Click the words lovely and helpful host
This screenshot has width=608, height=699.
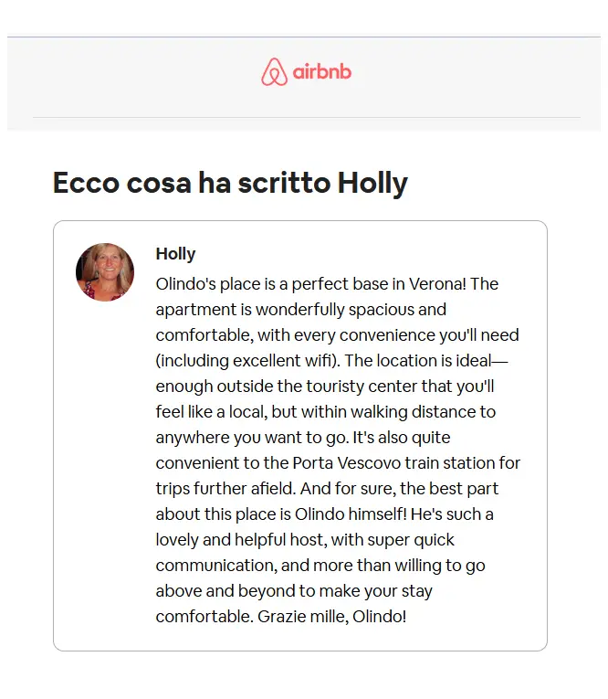(239, 540)
